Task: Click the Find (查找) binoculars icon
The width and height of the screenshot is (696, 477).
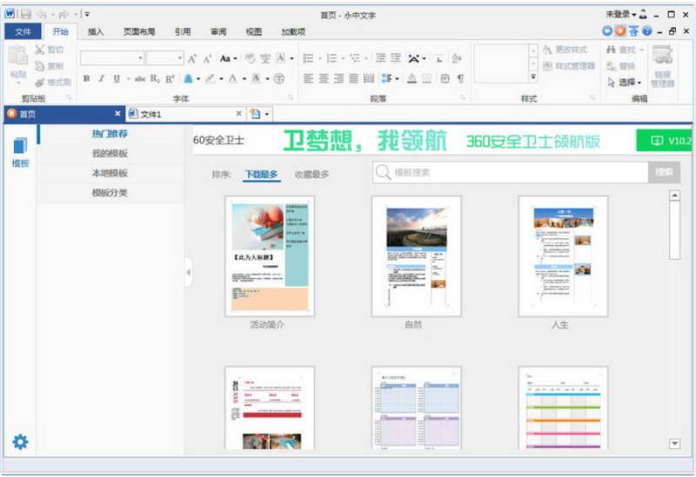Action: pyautogui.click(x=612, y=50)
